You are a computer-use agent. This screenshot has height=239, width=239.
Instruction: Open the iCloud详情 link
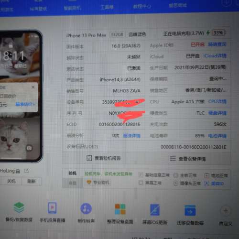[215, 56]
